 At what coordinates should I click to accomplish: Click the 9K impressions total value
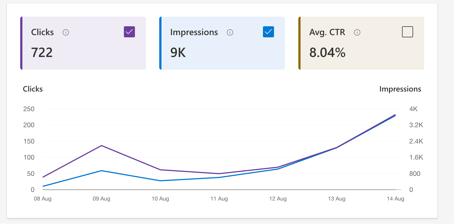click(178, 53)
